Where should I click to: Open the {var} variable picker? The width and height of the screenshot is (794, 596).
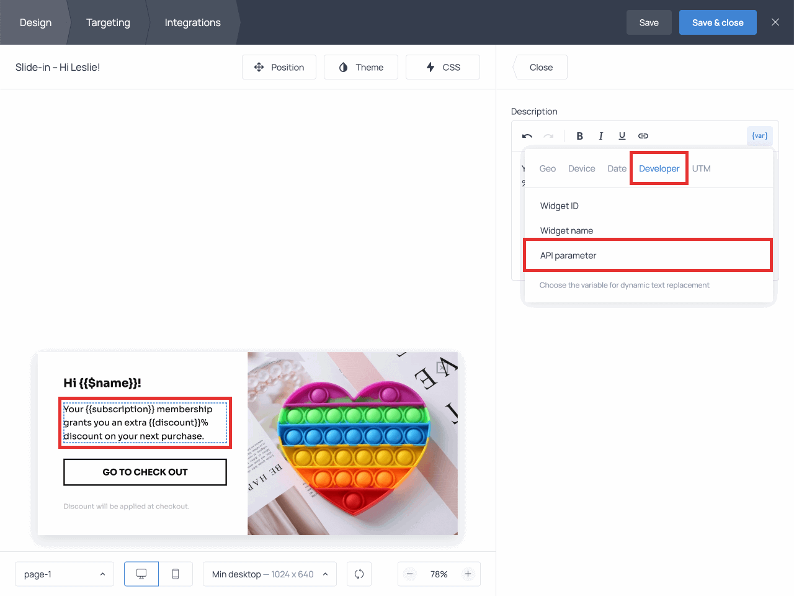click(x=759, y=136)
